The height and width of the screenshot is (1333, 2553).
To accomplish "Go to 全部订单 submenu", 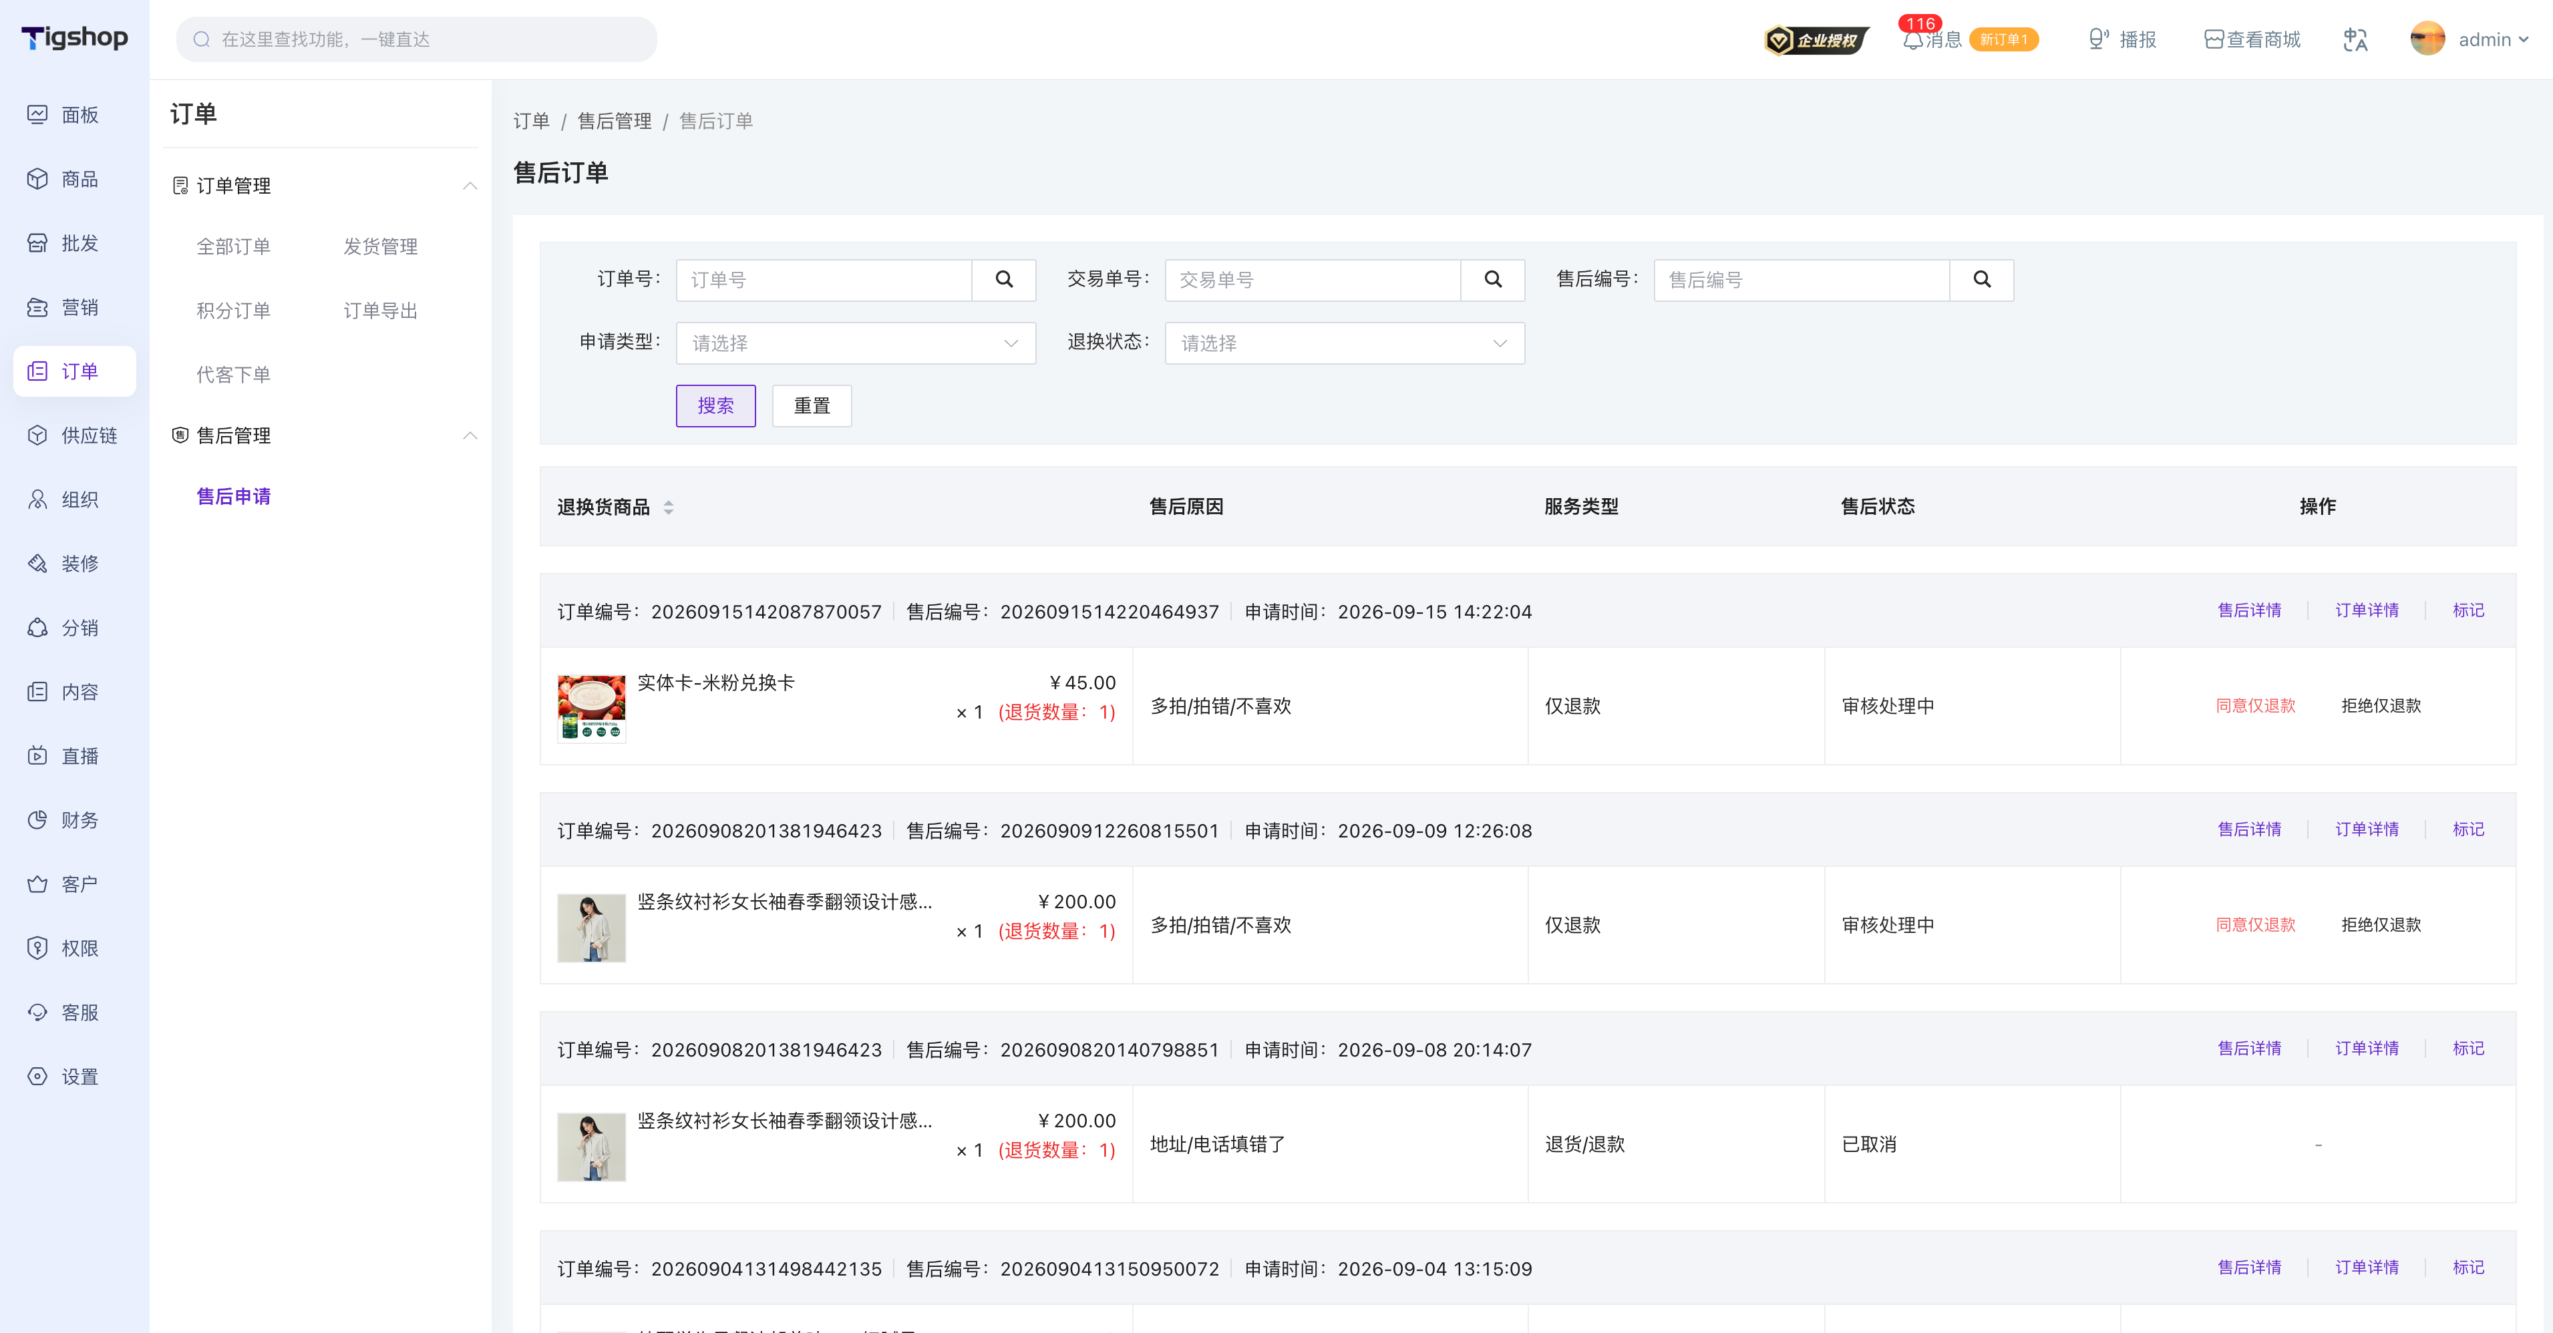I will (x=233, y=247).
